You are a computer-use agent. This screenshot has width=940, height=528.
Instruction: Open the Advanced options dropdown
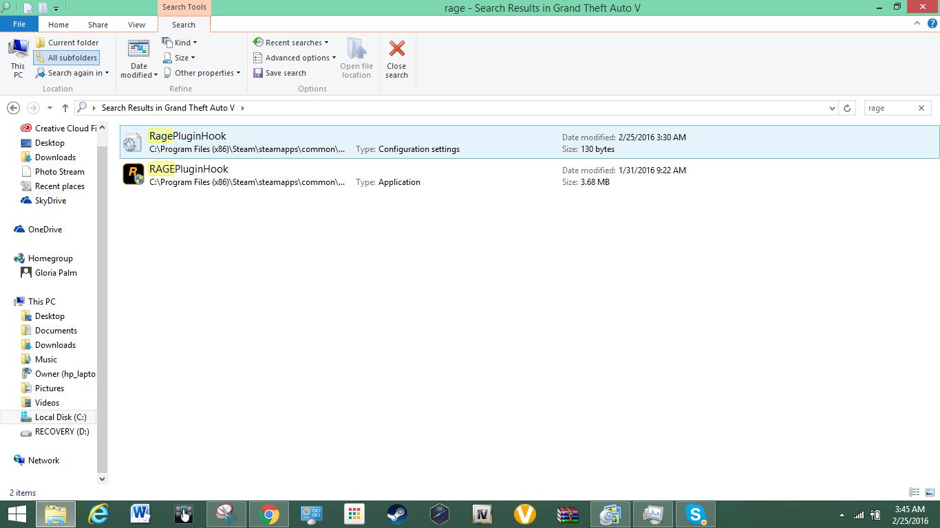295,58
